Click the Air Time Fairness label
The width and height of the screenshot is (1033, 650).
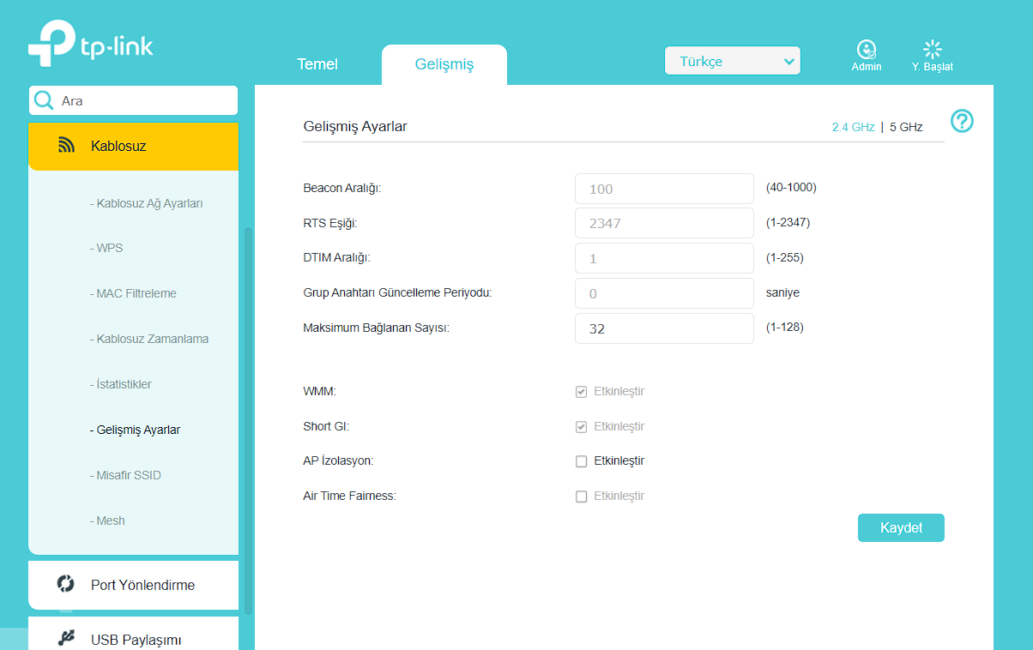349,496
